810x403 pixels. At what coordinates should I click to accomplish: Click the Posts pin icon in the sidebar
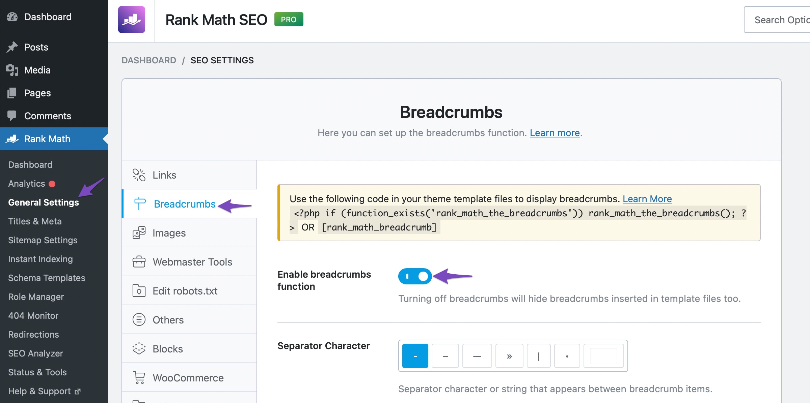coord(12,47)
